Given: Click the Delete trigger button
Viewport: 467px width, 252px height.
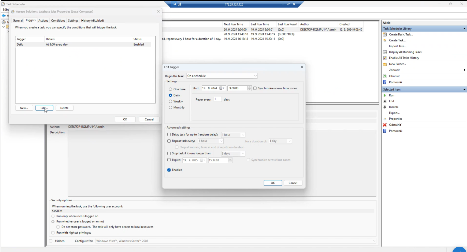Looking at the screenshot, I should pos(64,108).
